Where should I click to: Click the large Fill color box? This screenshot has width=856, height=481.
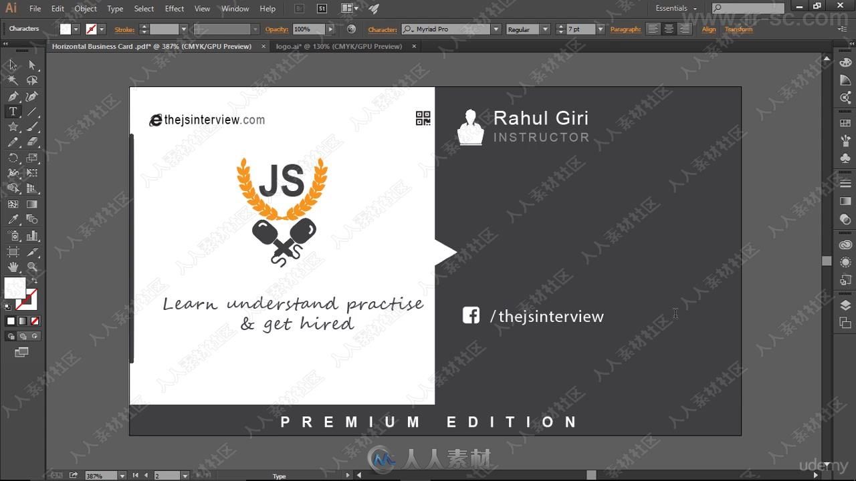click(15, 288)
